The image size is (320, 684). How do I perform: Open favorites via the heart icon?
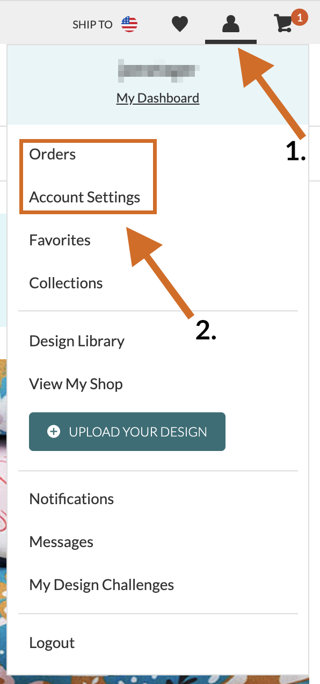(x=180, y=23)
